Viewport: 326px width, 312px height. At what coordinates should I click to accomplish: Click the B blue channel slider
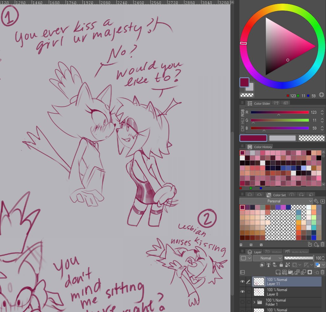tap(280, 128)
